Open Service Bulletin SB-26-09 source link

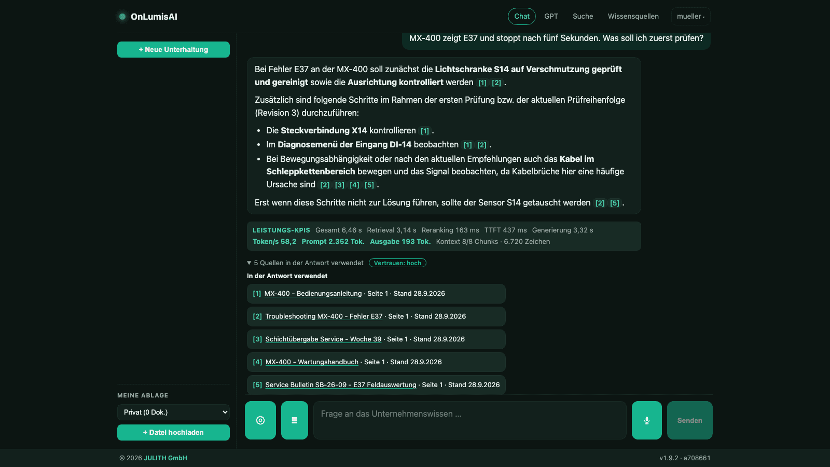(341, 384)
